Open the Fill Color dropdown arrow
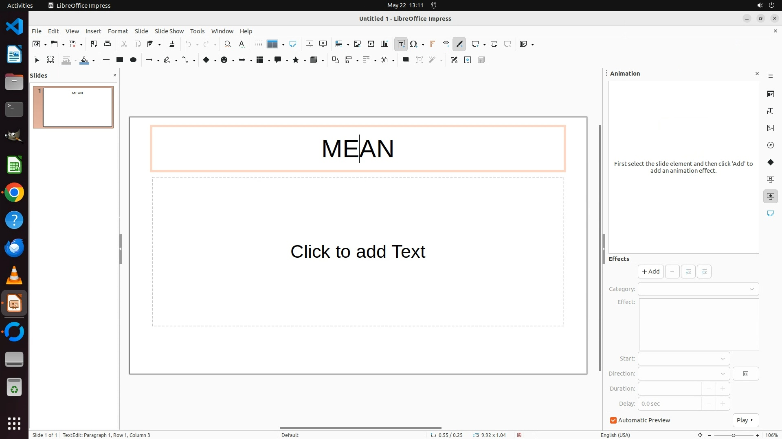 94,61
